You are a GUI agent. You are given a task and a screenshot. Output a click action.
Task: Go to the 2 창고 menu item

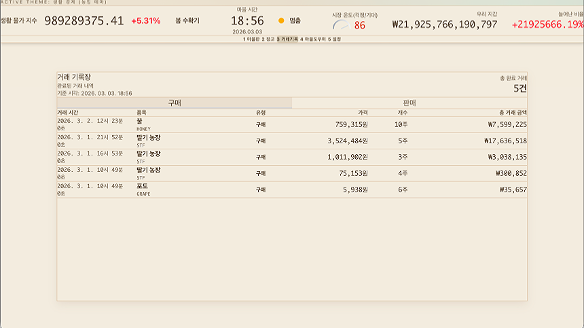click(x=268, y=39)
